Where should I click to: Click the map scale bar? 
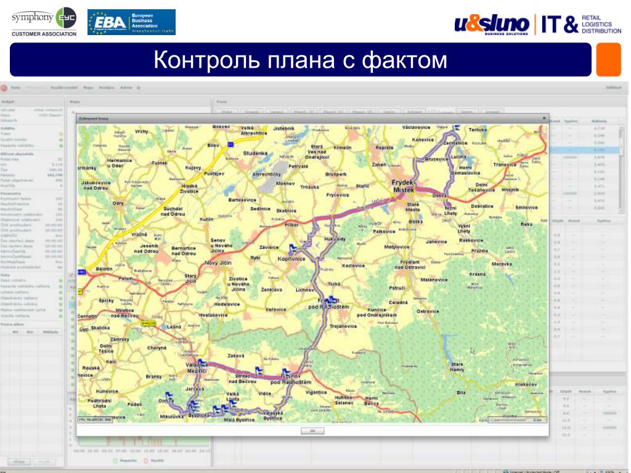[x=516, y=419]
